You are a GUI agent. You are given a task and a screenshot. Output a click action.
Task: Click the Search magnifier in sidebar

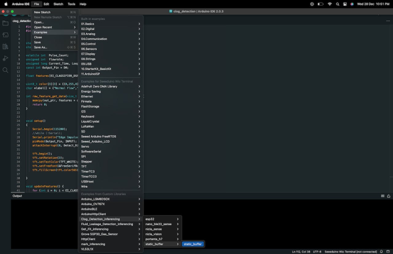pyautogui.click(x=5, y=69)
